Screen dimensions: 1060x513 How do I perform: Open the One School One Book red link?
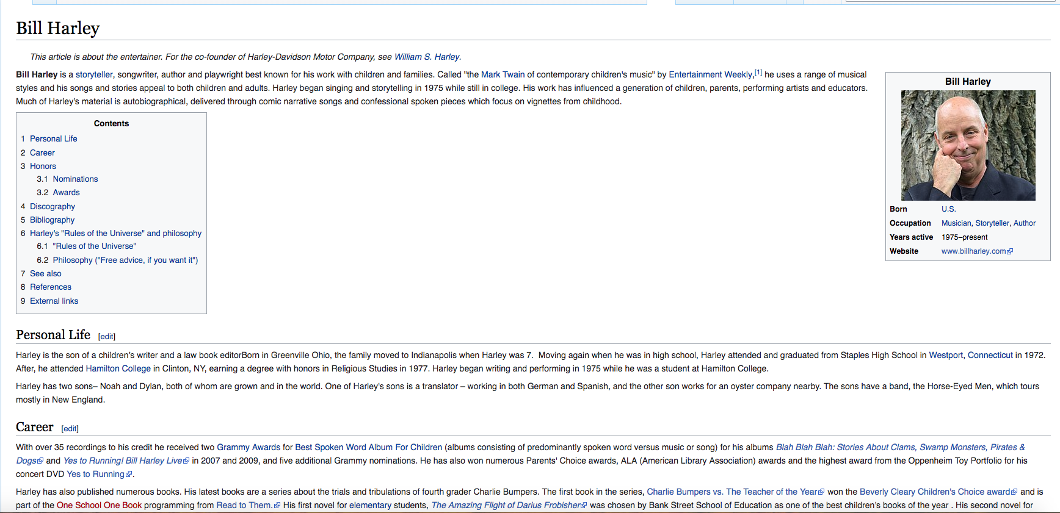pos(99,505)
